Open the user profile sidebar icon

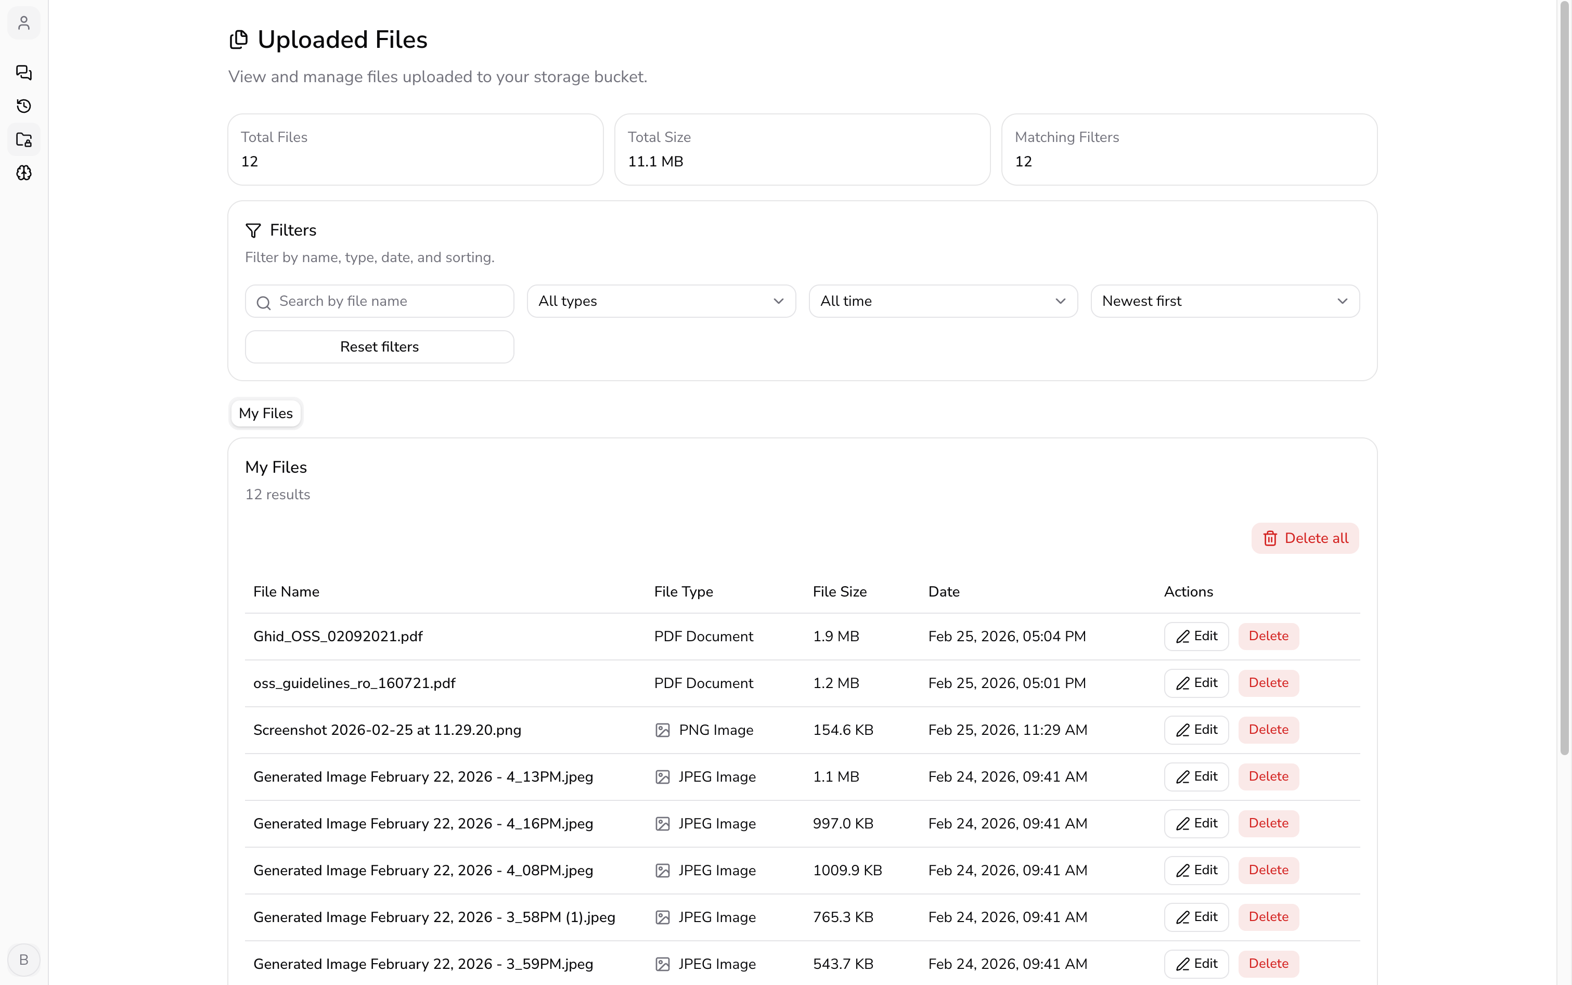coord(23,23)
